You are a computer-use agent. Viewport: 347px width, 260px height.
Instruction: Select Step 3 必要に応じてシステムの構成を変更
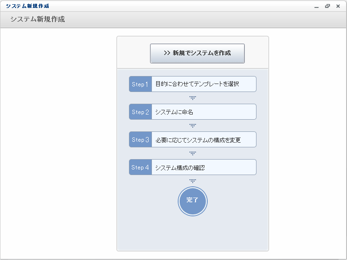(x=193, y=139)
